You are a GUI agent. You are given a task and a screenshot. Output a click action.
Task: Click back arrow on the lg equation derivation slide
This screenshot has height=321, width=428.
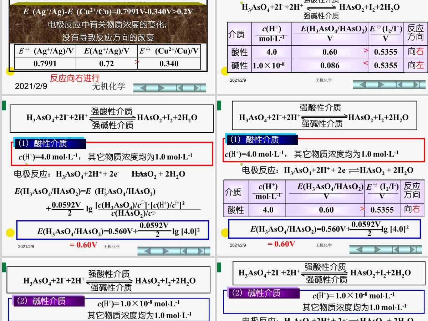click(x=147, y=251)
